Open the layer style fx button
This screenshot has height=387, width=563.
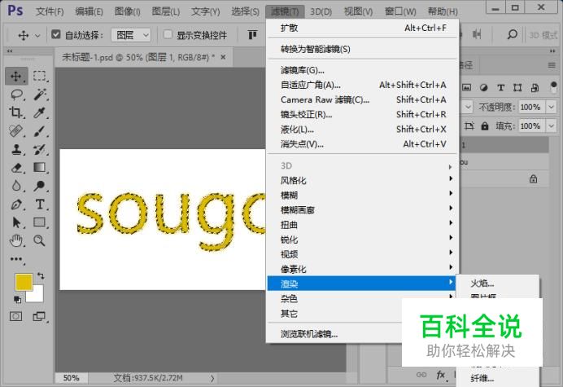pos(441,375)
